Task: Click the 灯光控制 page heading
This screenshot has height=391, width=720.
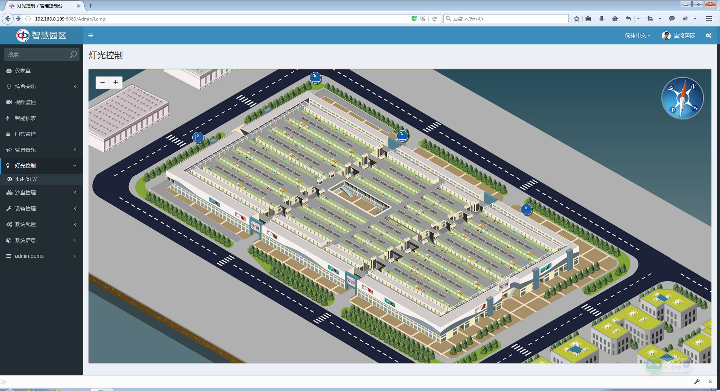Action: click(x=105, y=55)
